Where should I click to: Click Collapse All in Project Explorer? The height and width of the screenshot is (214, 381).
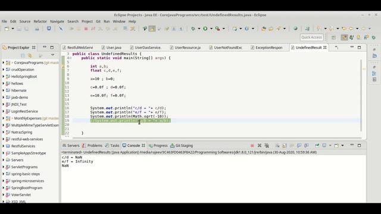(23, 55)
